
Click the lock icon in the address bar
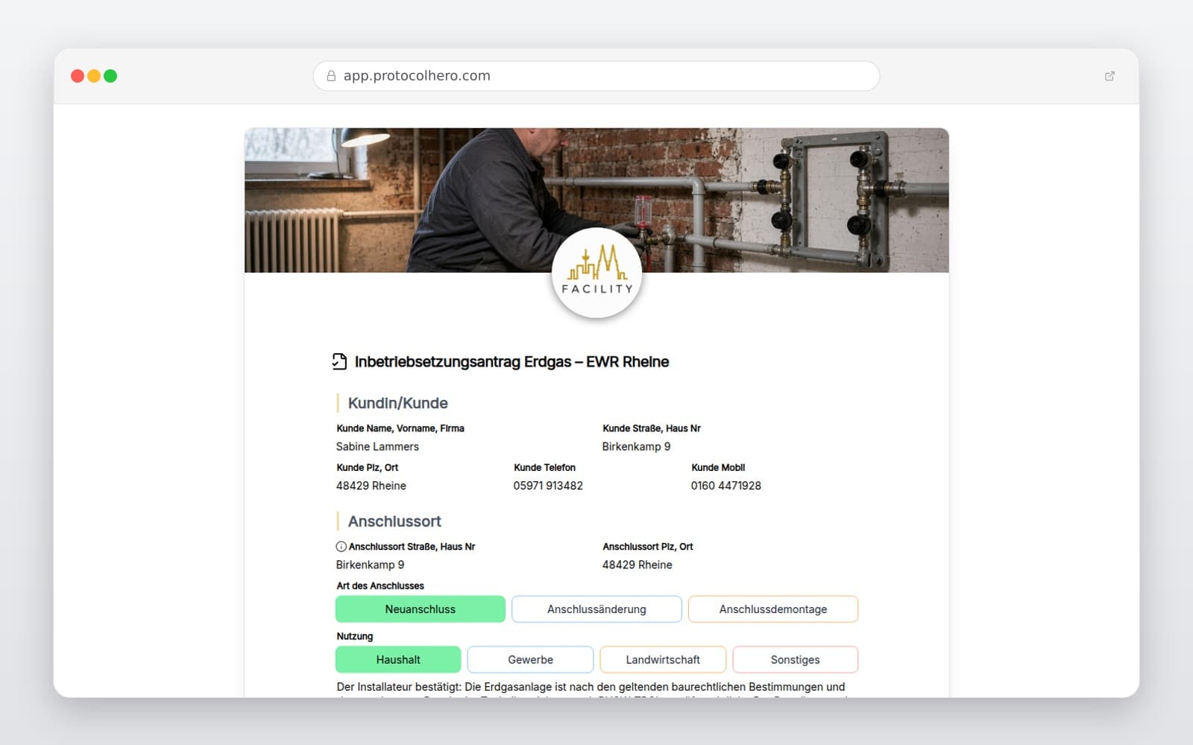pos(331,76)
